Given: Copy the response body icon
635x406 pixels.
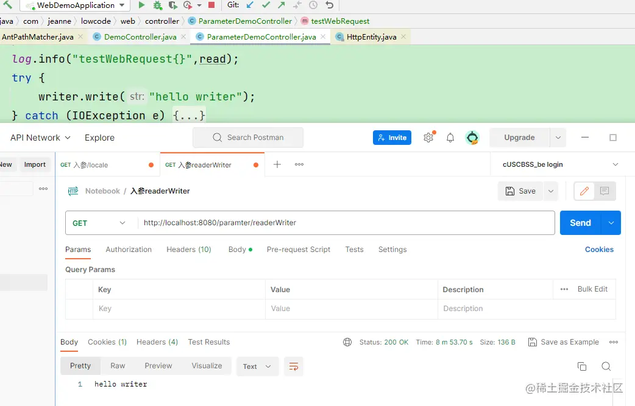Looking at the screenshot, I should tap(582, 366).
